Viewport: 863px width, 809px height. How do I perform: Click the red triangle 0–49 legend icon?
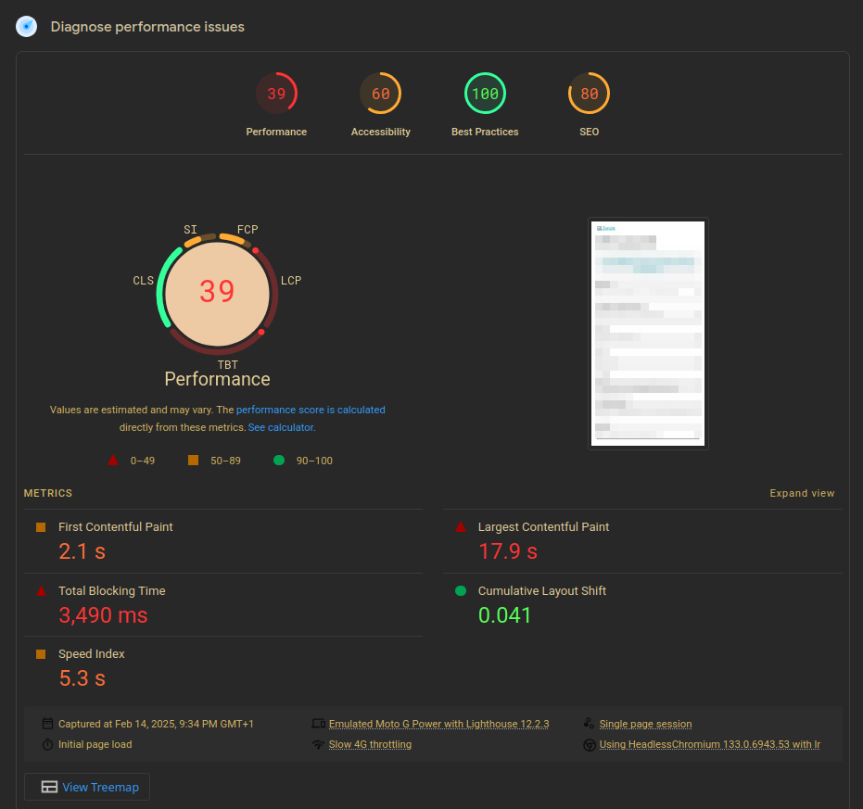click(113, 461)
